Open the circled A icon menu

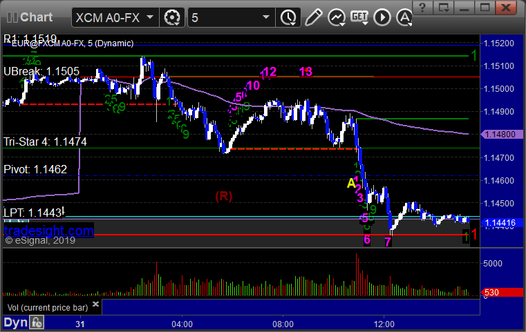point(404,17)
